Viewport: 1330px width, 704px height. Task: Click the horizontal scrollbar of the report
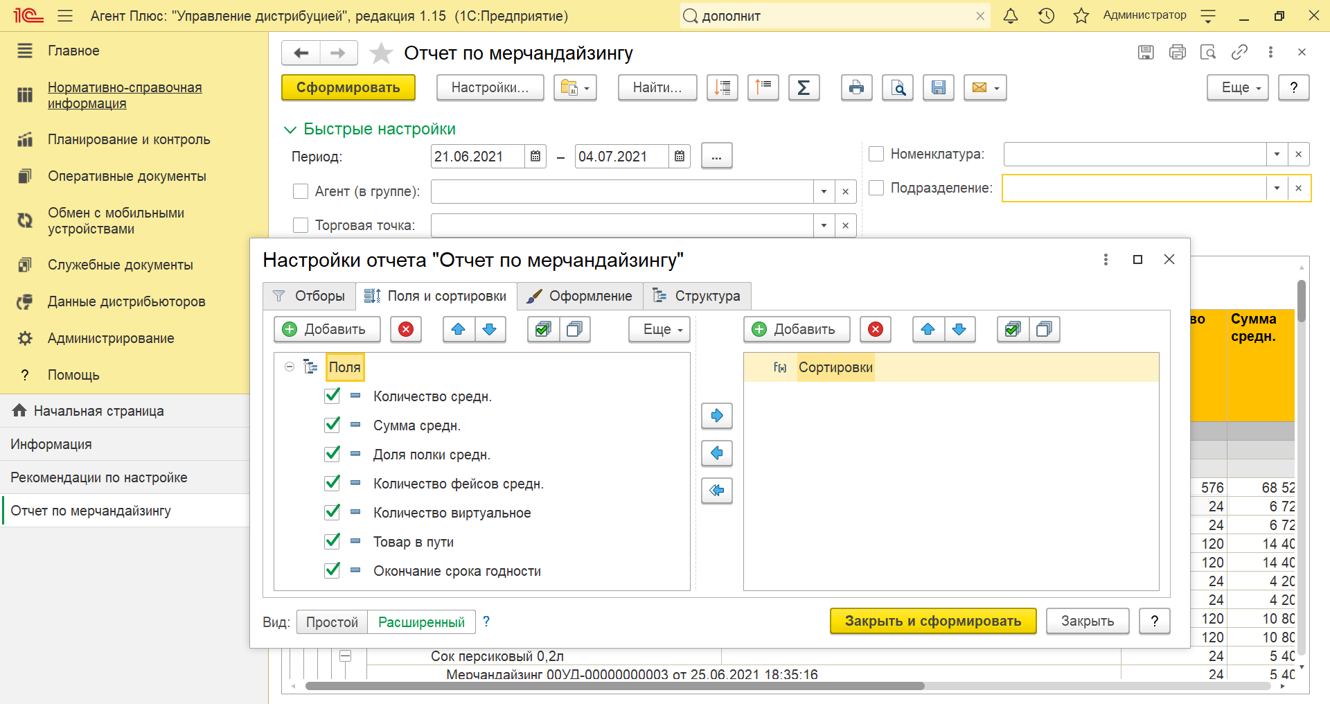point(614,686)
